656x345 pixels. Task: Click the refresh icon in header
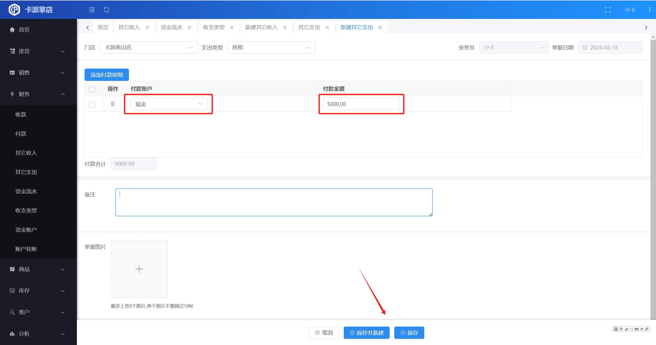pyautogui.click(x=106, y=10)
